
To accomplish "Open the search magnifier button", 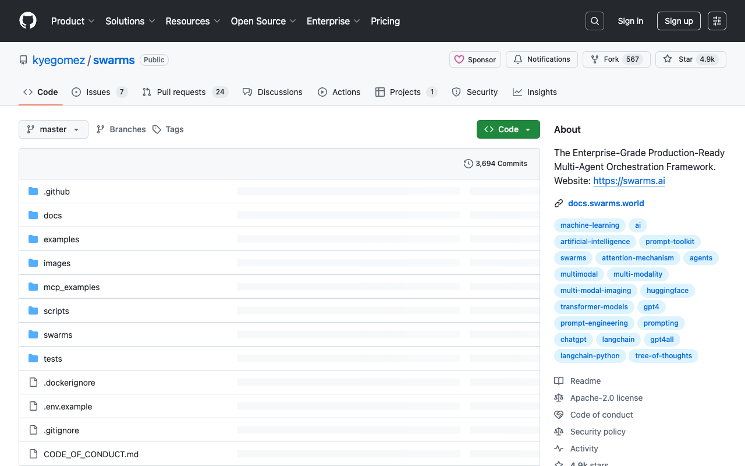I will (595, 21).
